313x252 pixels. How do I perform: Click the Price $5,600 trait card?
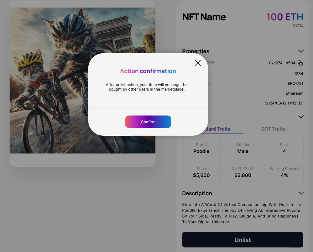coord(201,172)
